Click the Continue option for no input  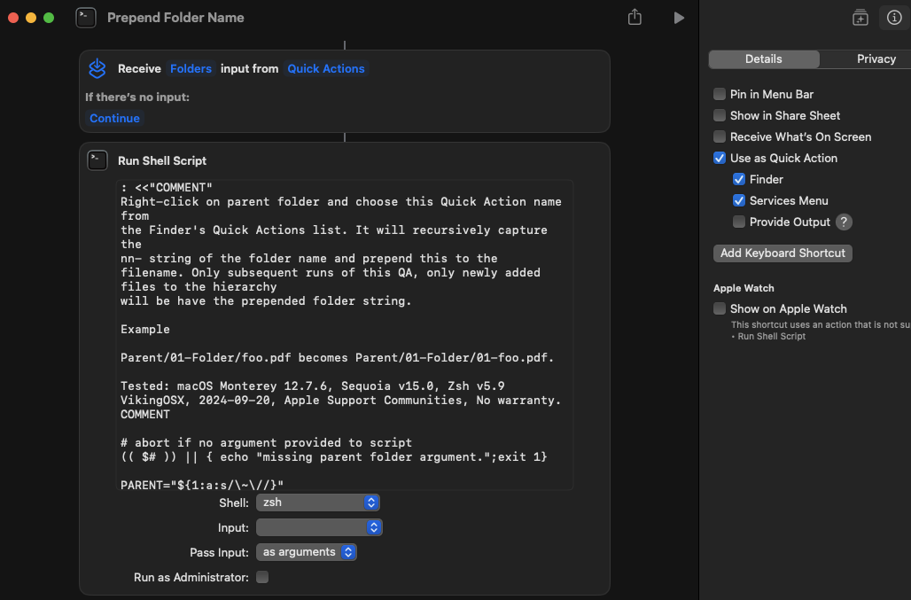pos(114,118)
